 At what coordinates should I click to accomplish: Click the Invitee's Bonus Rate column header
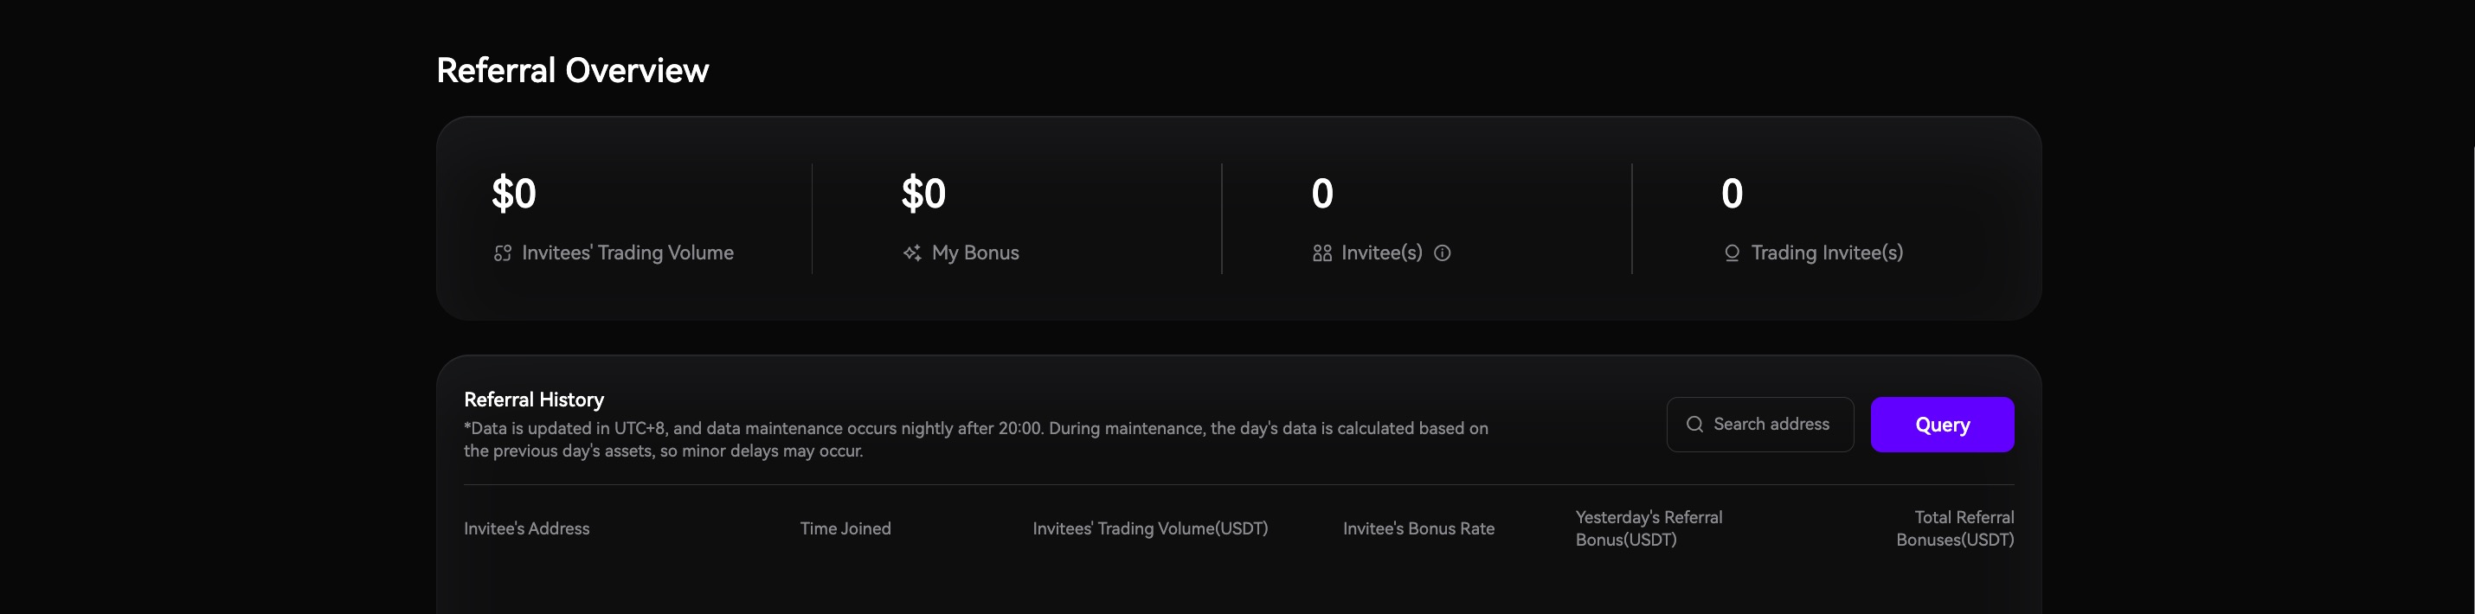click(1418, 528)
